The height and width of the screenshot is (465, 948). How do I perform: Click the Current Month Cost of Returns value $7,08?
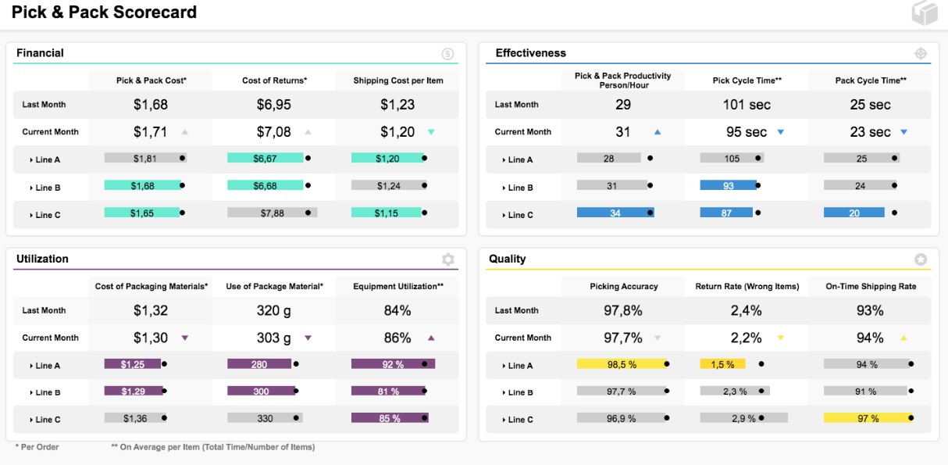273,132
